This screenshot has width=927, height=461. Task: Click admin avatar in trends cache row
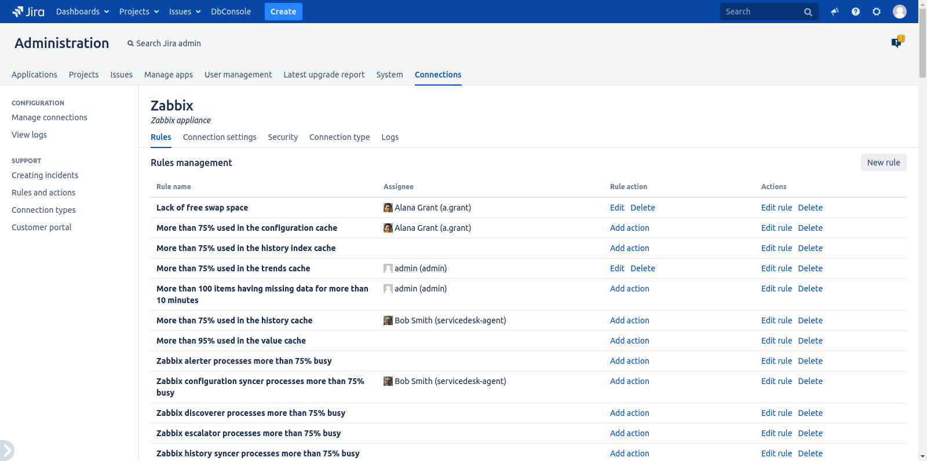[x=388, y=268]
